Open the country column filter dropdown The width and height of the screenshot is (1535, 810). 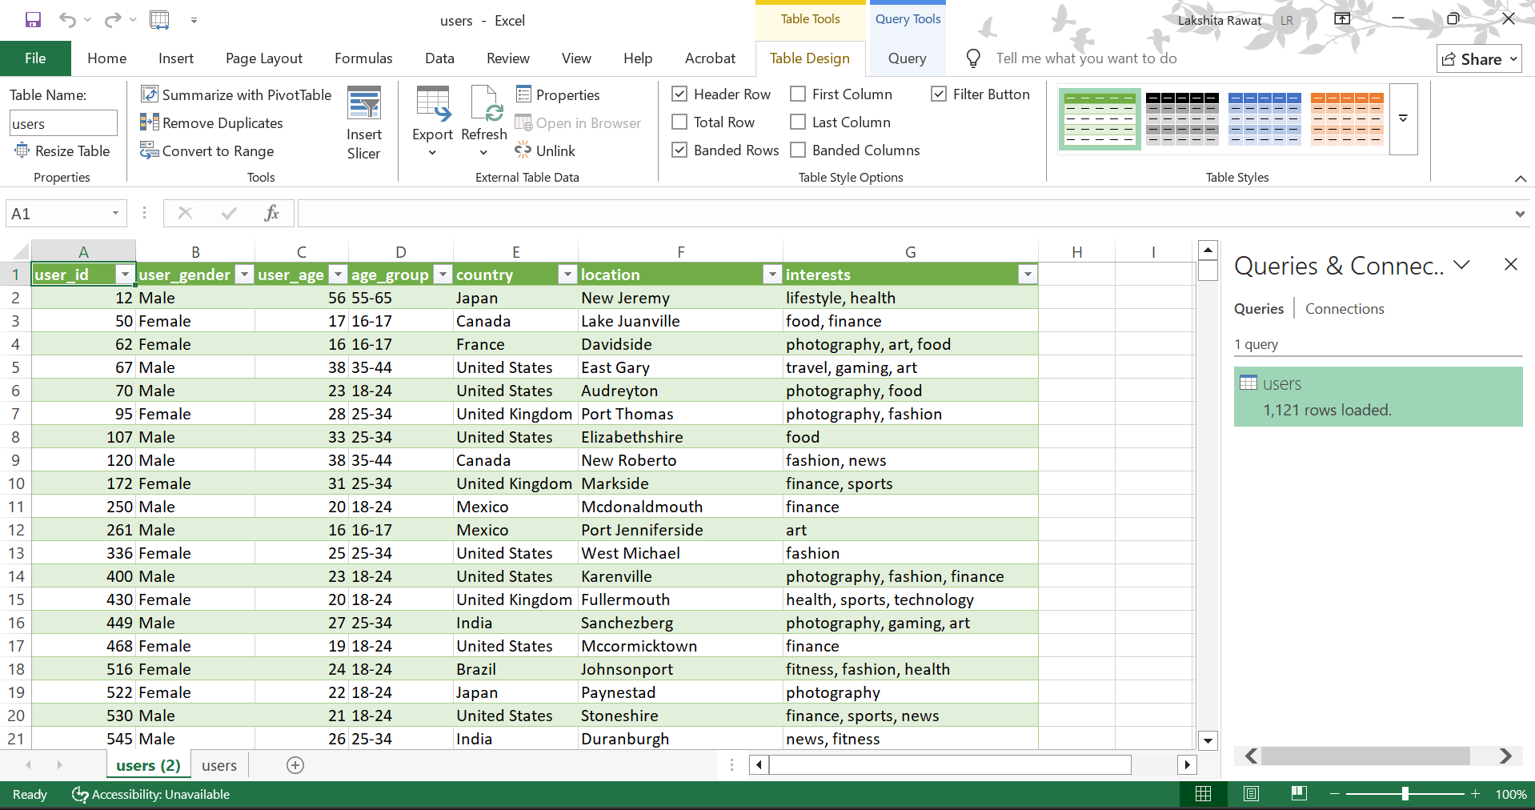[567, 275]
